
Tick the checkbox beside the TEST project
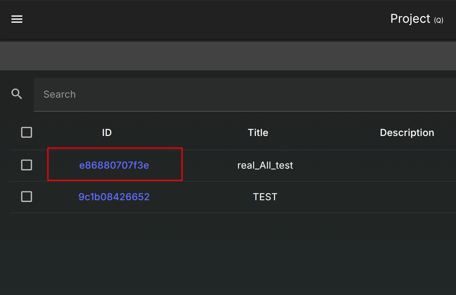click(x=27, y=197)
